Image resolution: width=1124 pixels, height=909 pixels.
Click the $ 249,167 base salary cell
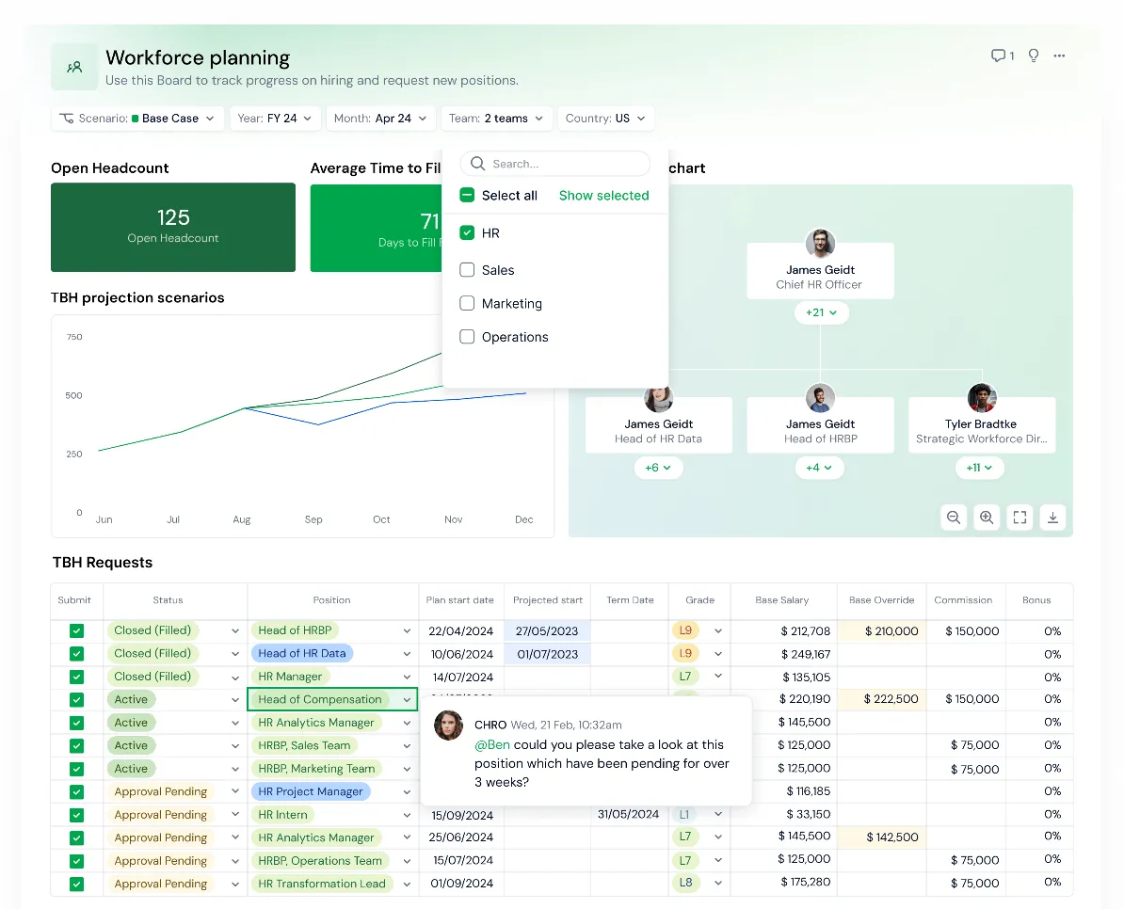coord(784,654)
